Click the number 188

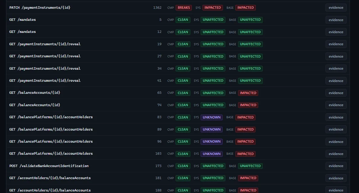(158, 190)
